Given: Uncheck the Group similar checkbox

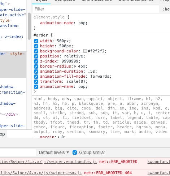Looking at the screenshot, I should pos(75,153).
